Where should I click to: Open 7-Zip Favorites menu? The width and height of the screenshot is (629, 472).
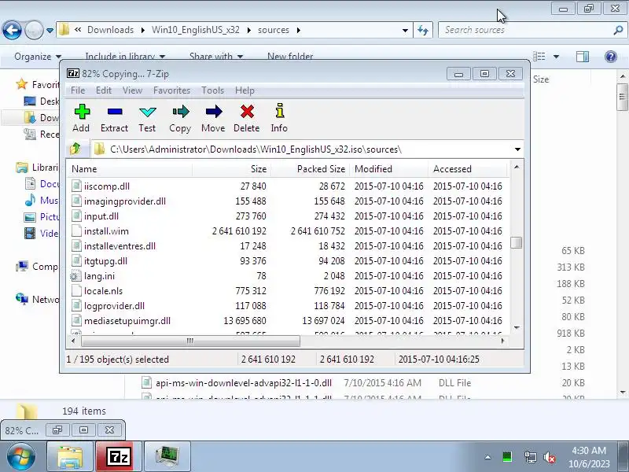171,90
